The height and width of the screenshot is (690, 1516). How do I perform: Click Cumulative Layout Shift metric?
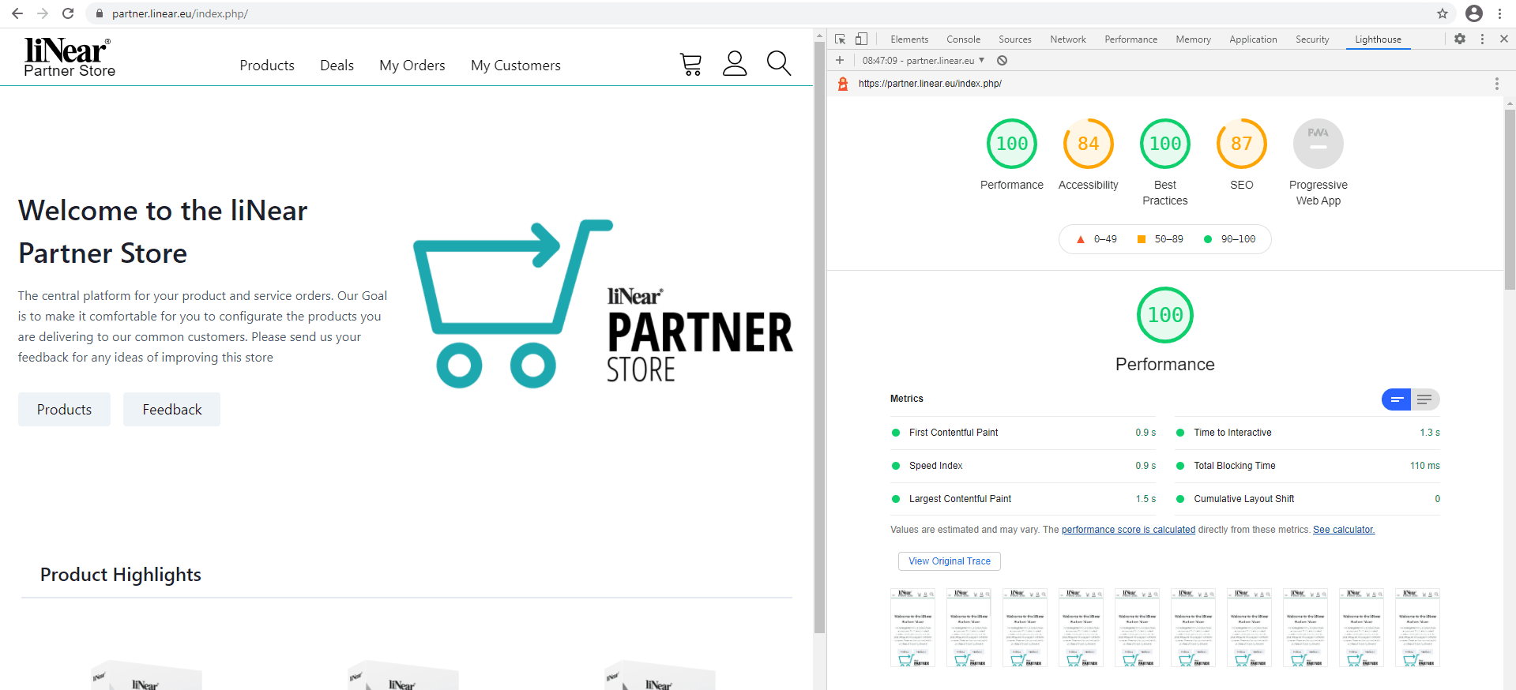1307,499
